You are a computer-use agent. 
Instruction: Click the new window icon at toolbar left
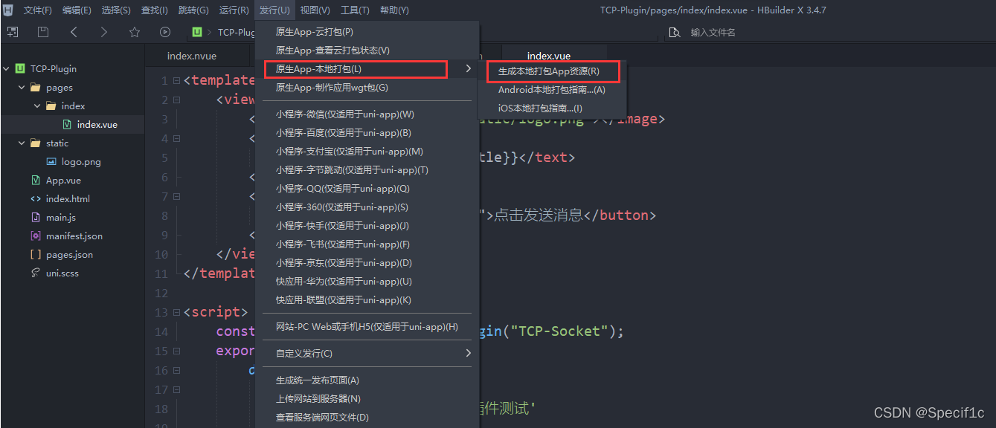point(13,31)
